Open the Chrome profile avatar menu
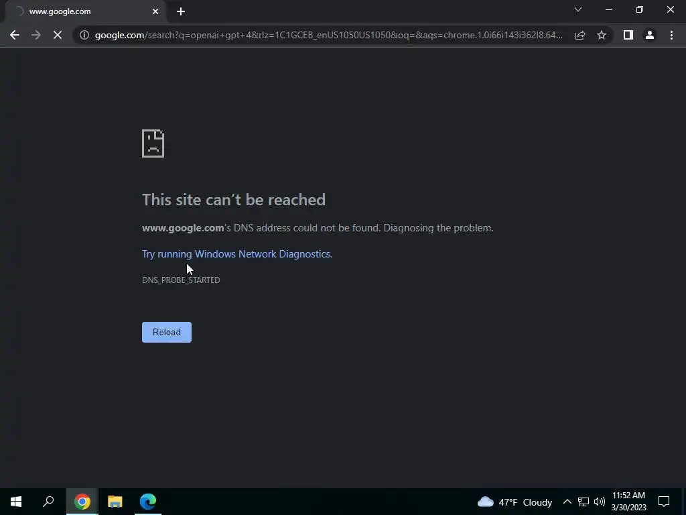The image size is (686, 515). point(650,35)
